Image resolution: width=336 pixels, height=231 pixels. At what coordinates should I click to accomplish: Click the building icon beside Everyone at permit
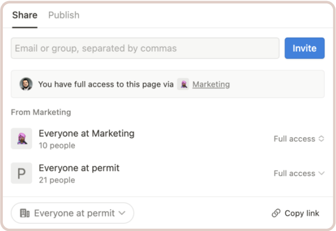pos(25,213)
